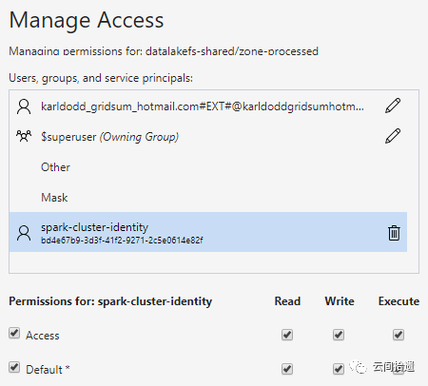The height and width of the screenshot is (386, 428).
Task: Toggle the Access row checkbox
Action: 14,333
